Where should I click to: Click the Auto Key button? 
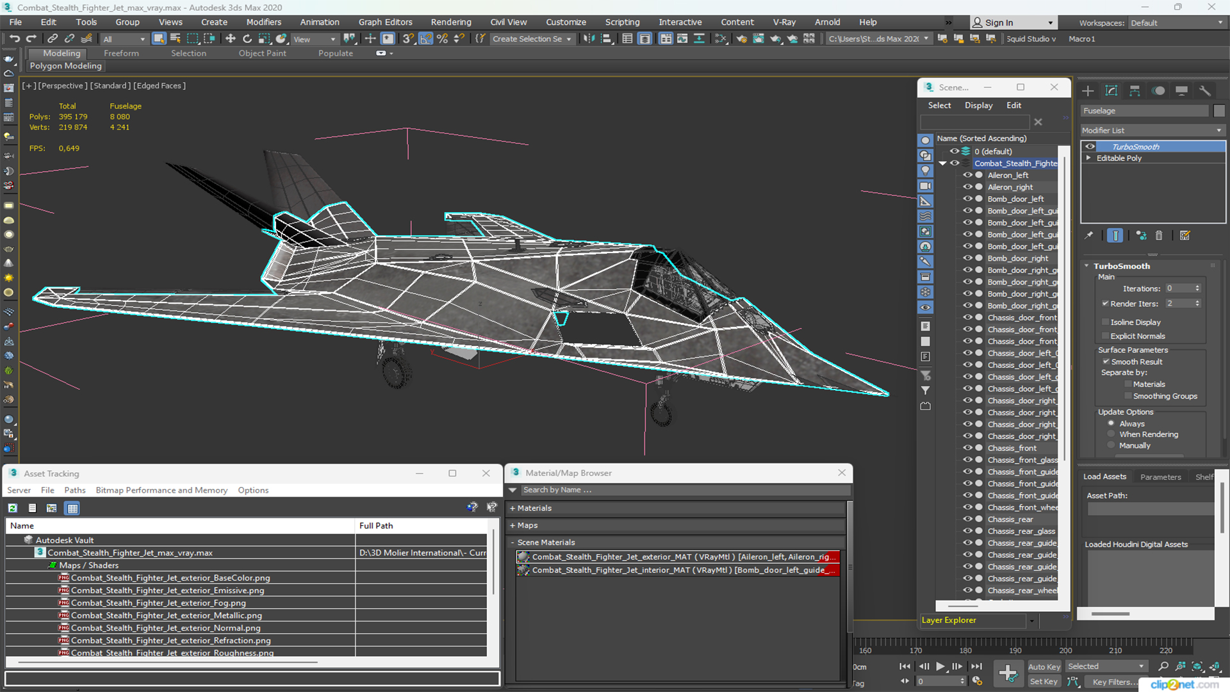[1044, 667]
